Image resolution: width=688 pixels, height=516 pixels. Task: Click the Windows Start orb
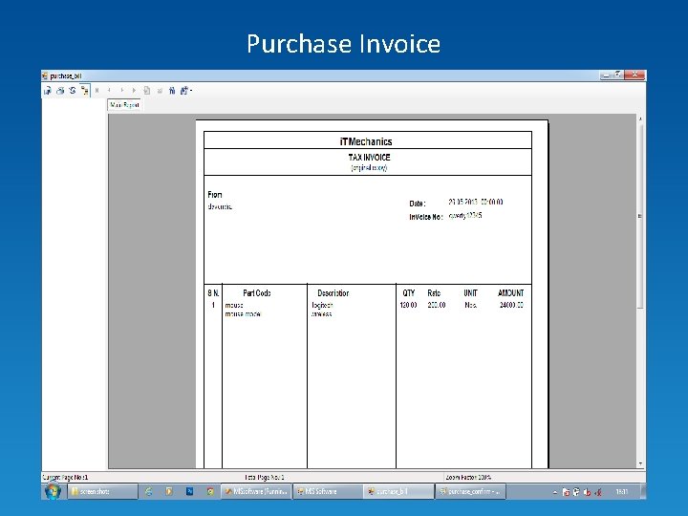coord(54,491)
